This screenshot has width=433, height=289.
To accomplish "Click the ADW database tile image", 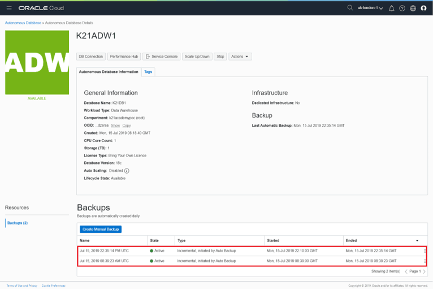I will (37, 62).
